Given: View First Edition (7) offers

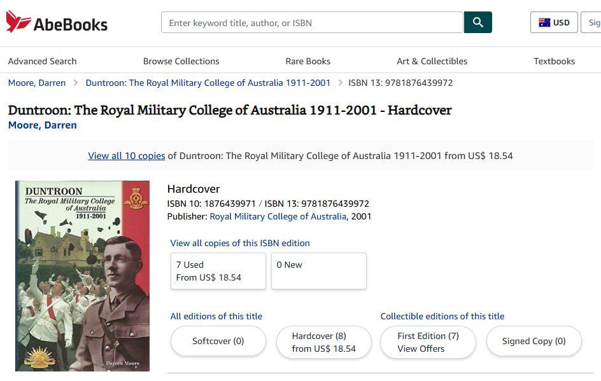Looking at the screenshot, I should click(x=428, y=342).
